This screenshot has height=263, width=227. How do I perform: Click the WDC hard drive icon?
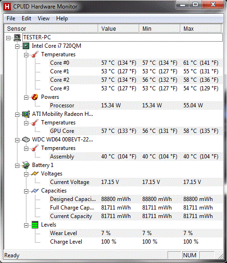tap(26, 140)
